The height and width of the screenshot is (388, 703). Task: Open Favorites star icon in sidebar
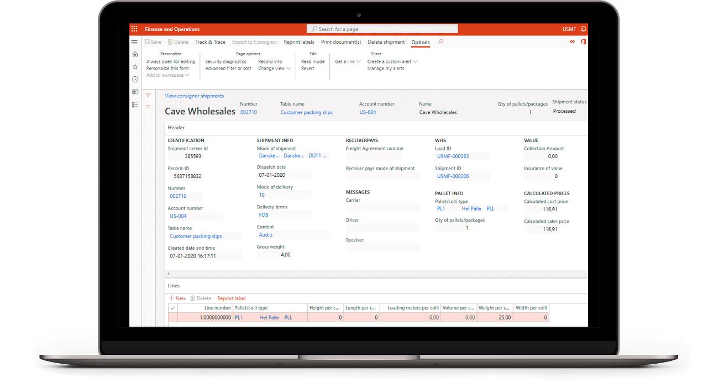click(135, 67)
